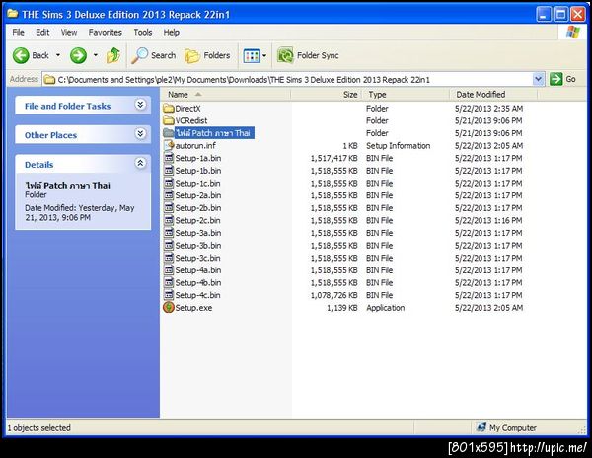Select the Setup-4b.bin file icon
The height and width of the screenshot is (458, 592).
169,282
